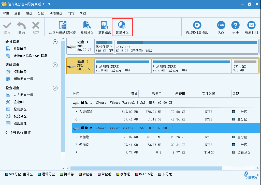Open the WinPE bootable media (WinPE可启动盘) tool

click(x=197, y=28)
